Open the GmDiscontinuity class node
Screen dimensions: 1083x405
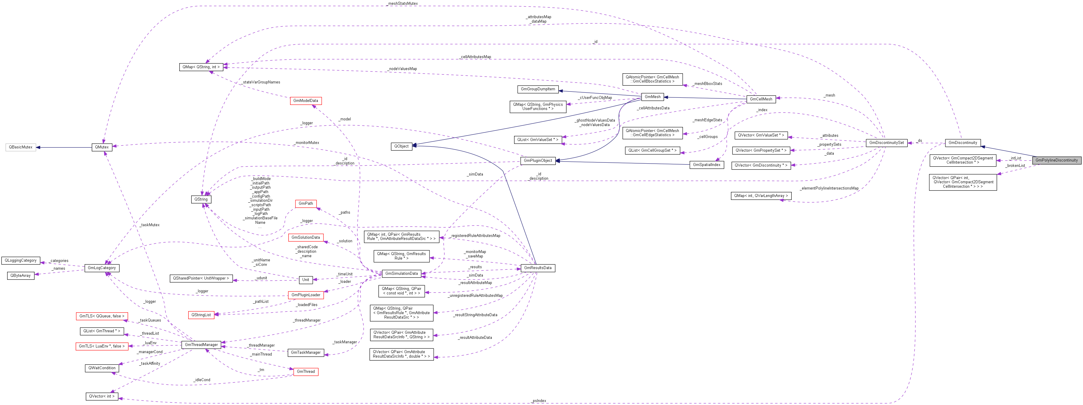[x=963, y=142]
